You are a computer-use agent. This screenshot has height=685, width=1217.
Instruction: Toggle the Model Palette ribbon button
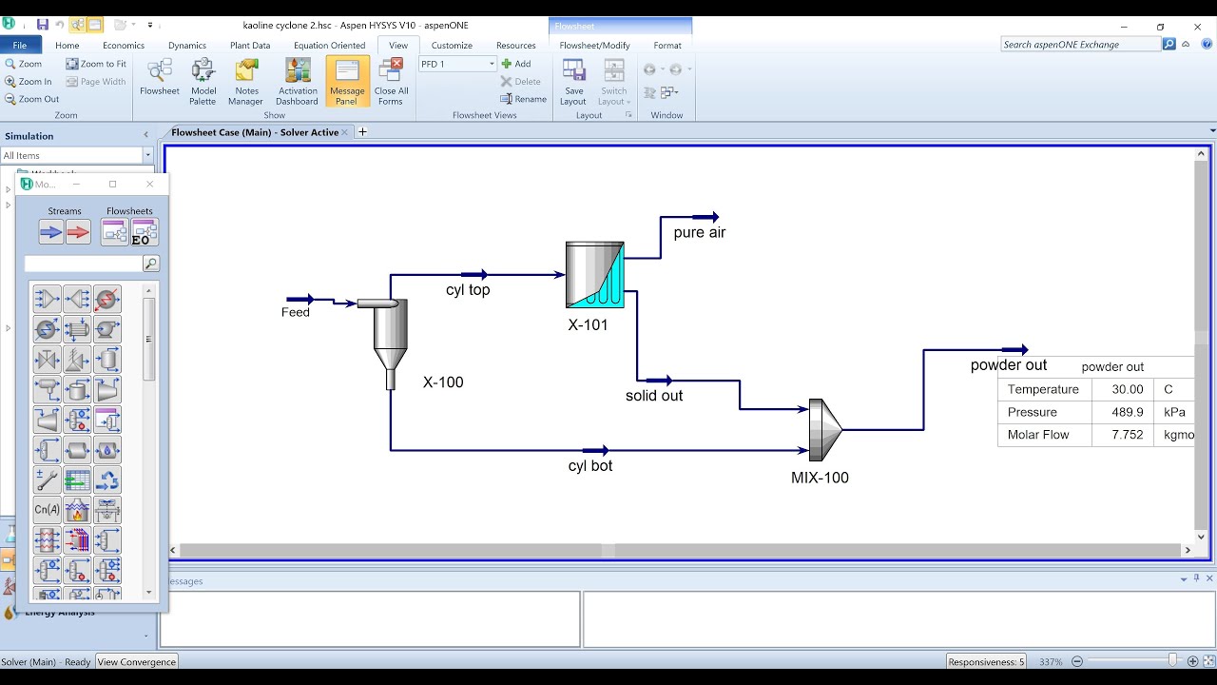coord(203,82)
